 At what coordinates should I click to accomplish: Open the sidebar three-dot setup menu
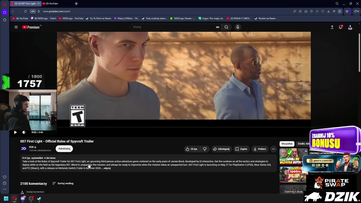5,189
